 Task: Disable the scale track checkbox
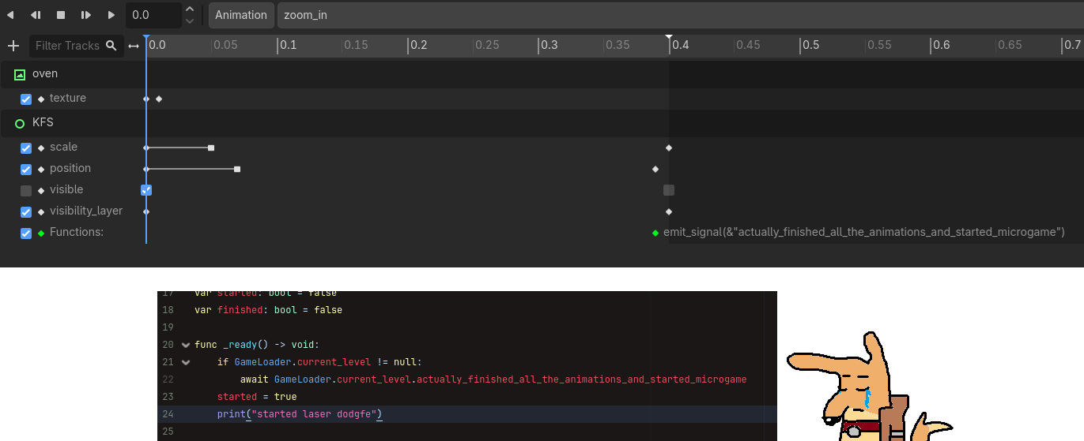pyautogui.click(x=26, y=148)
